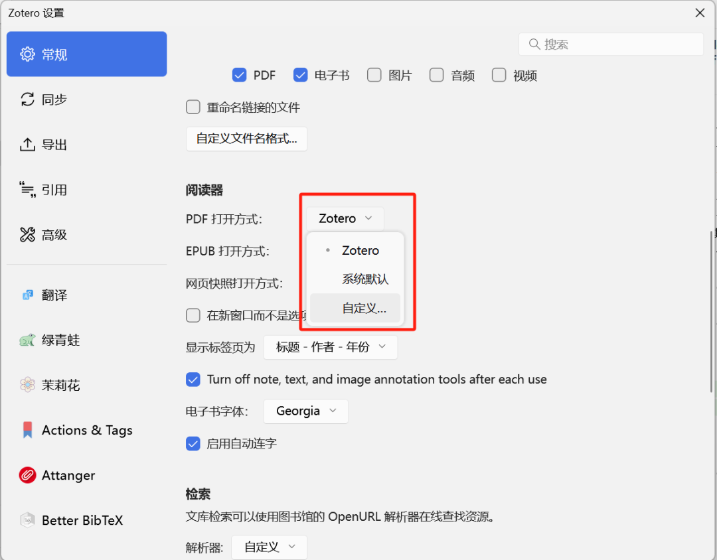Open the Better BibTeX settings pane
This screenshot has height=560, width=717.
click(x=82, y=521)
